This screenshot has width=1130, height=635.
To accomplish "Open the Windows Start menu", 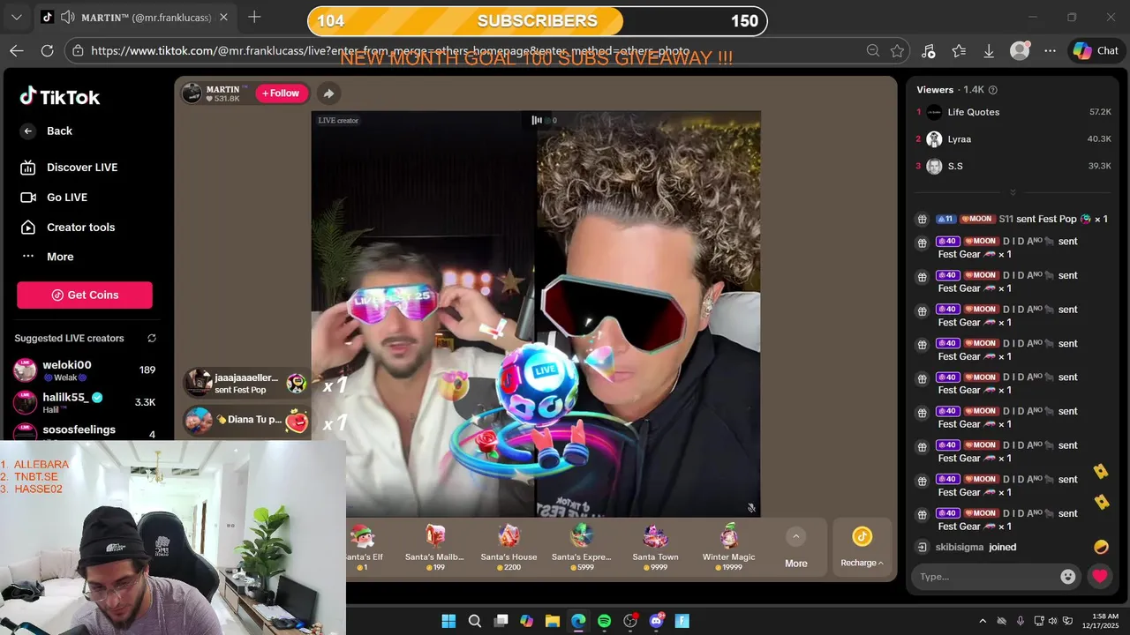I will pyautogui.click(x=448, y=621).
